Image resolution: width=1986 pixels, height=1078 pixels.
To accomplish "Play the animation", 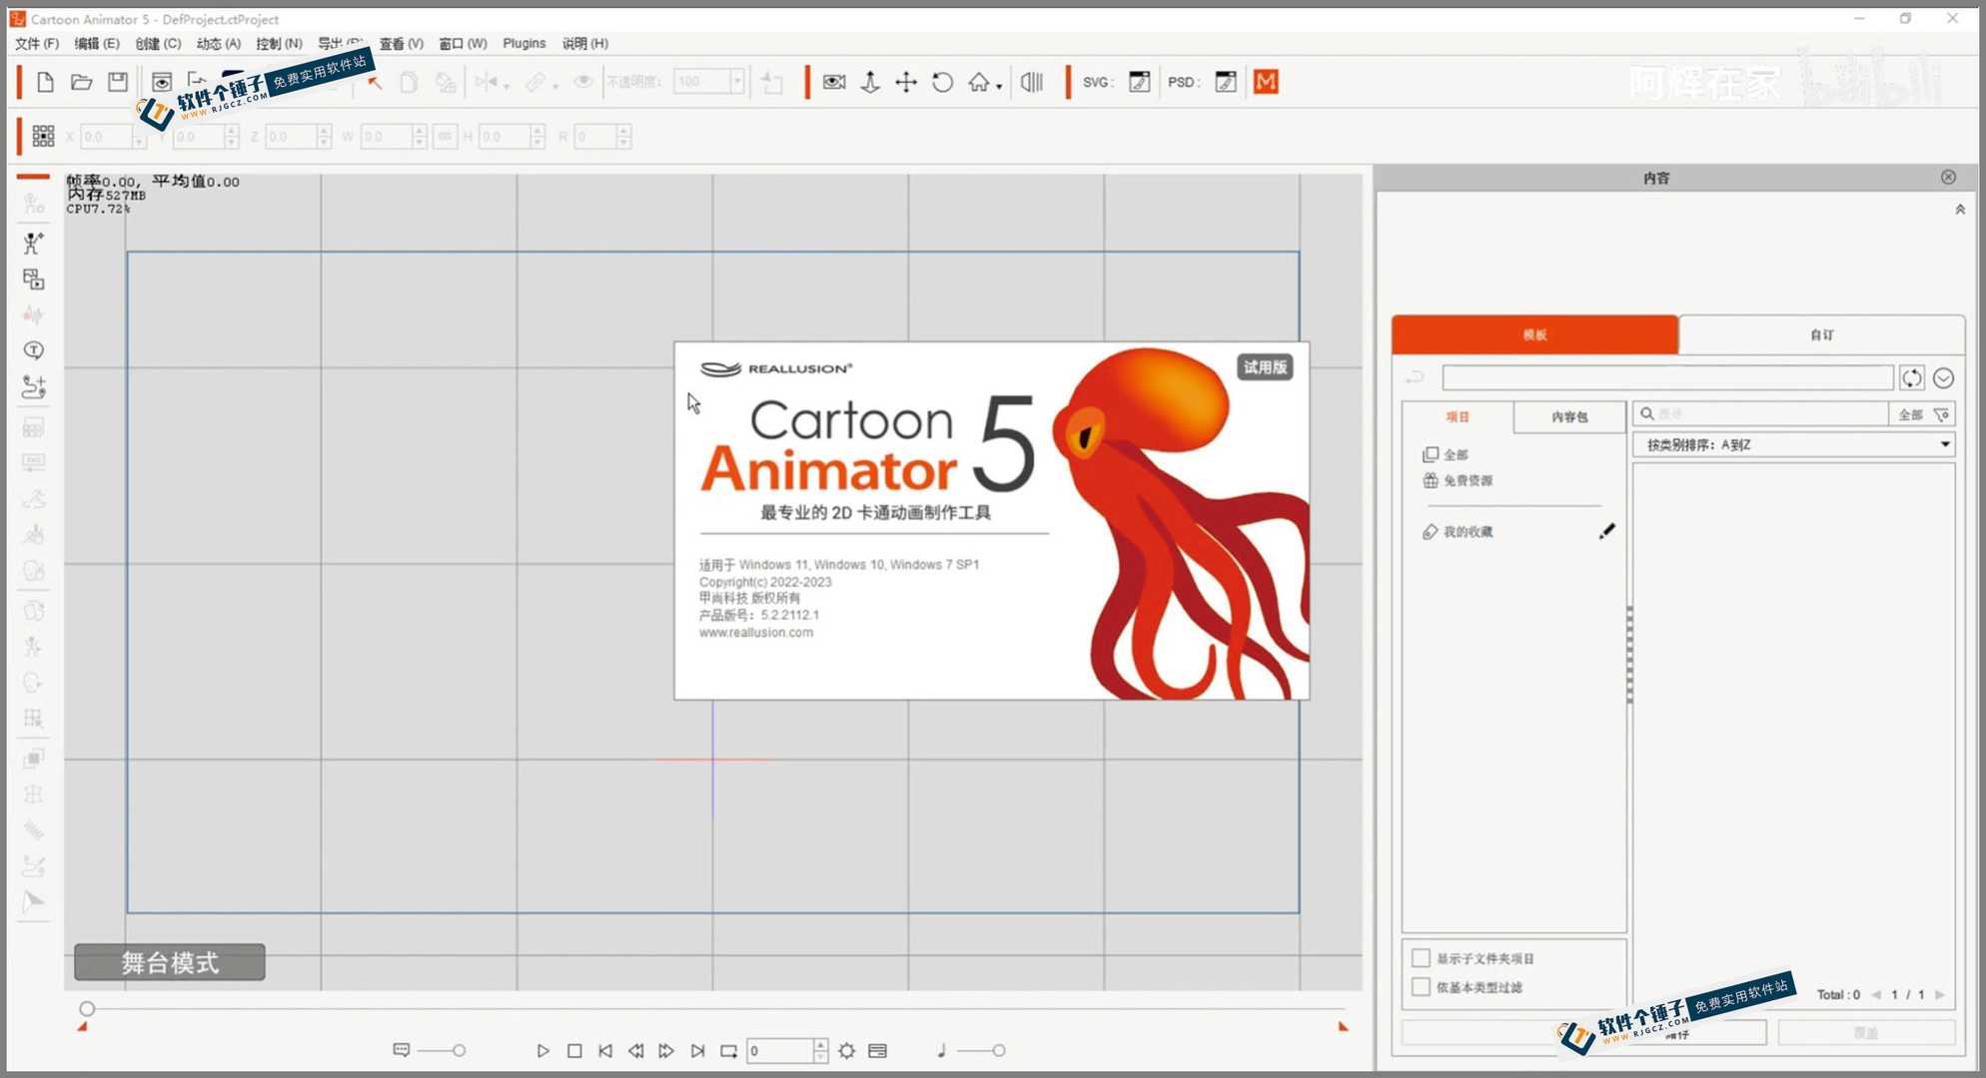I will [542, 1050].
